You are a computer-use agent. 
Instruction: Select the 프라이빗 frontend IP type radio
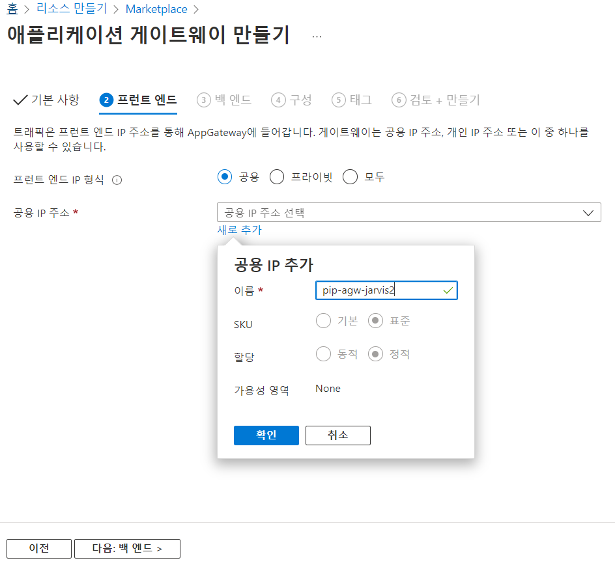(277, 176)
